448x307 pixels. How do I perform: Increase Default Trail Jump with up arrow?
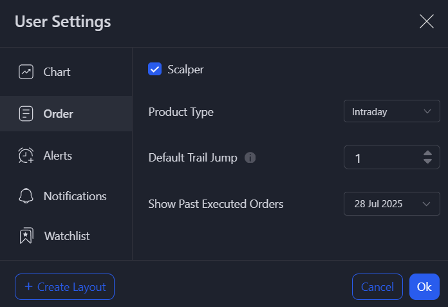tap(428, 153)
